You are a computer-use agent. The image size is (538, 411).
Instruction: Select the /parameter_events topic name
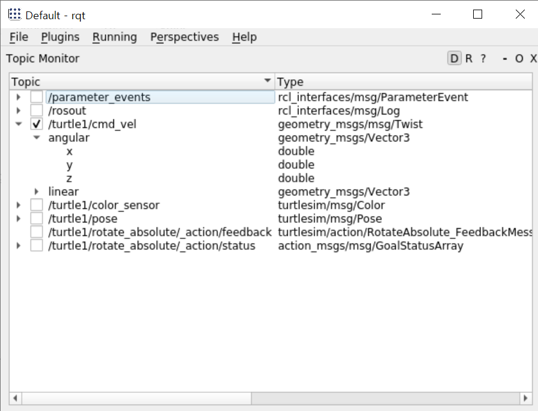[99, 97]
